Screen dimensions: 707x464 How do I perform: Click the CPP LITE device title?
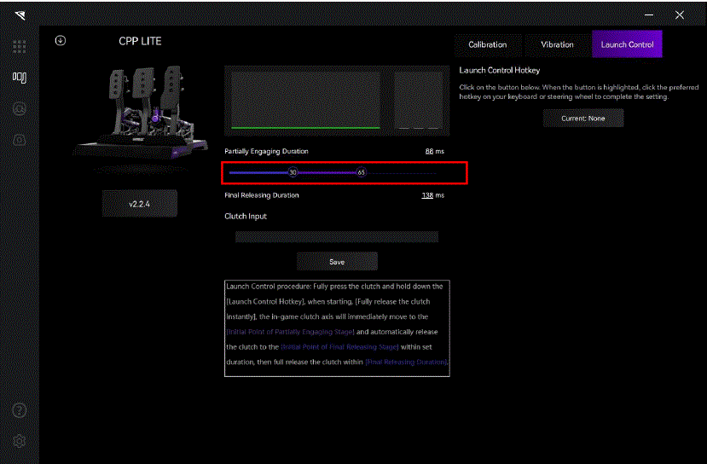tap(140, 41)
